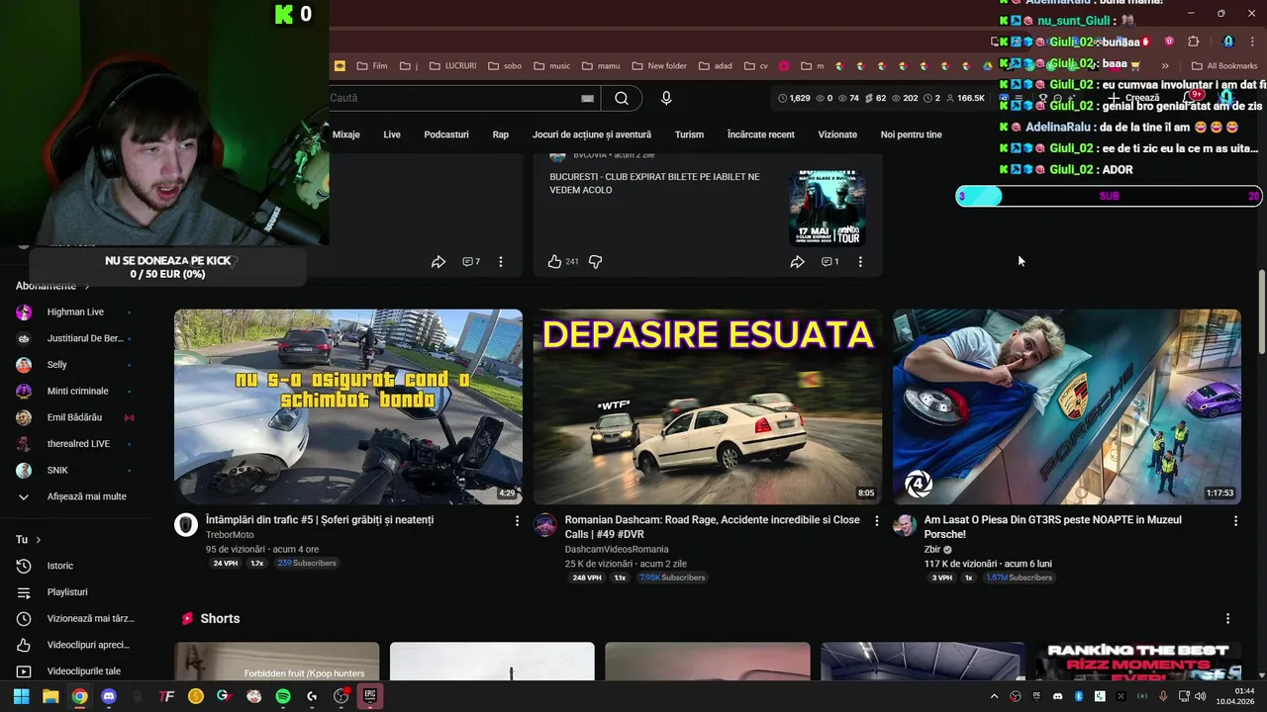Select the Turism filter chip

689,134
